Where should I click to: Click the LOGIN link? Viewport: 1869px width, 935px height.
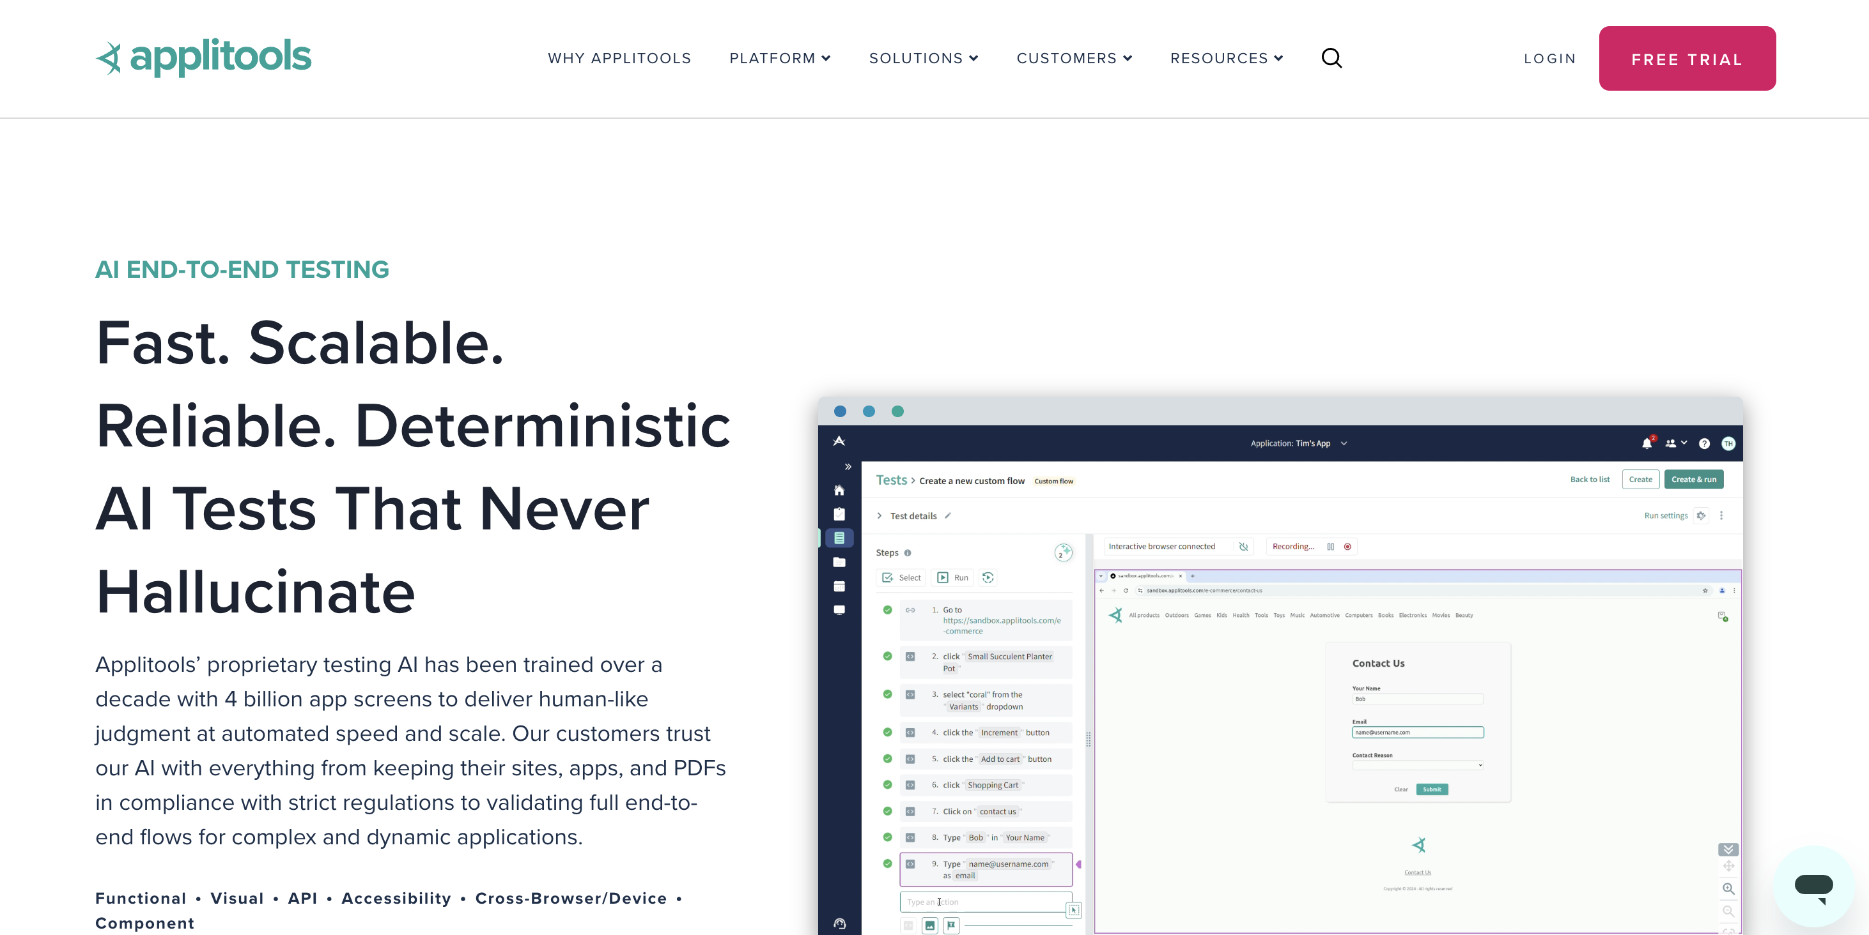click(1550, 59)
